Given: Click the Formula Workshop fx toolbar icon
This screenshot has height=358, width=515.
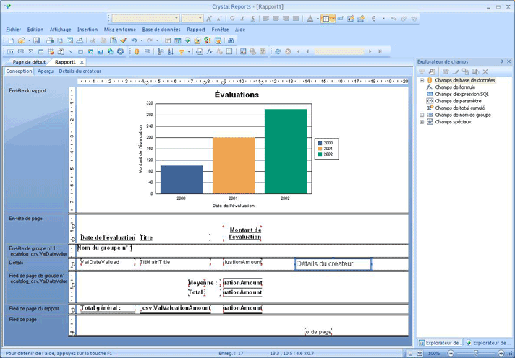Looking at the screenshot, I should pyautogui.click(x=210, y=52).
